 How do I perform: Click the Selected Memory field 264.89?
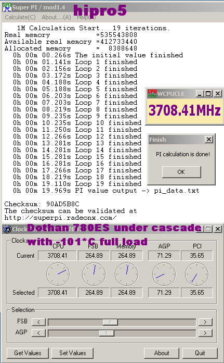point(126,293)
